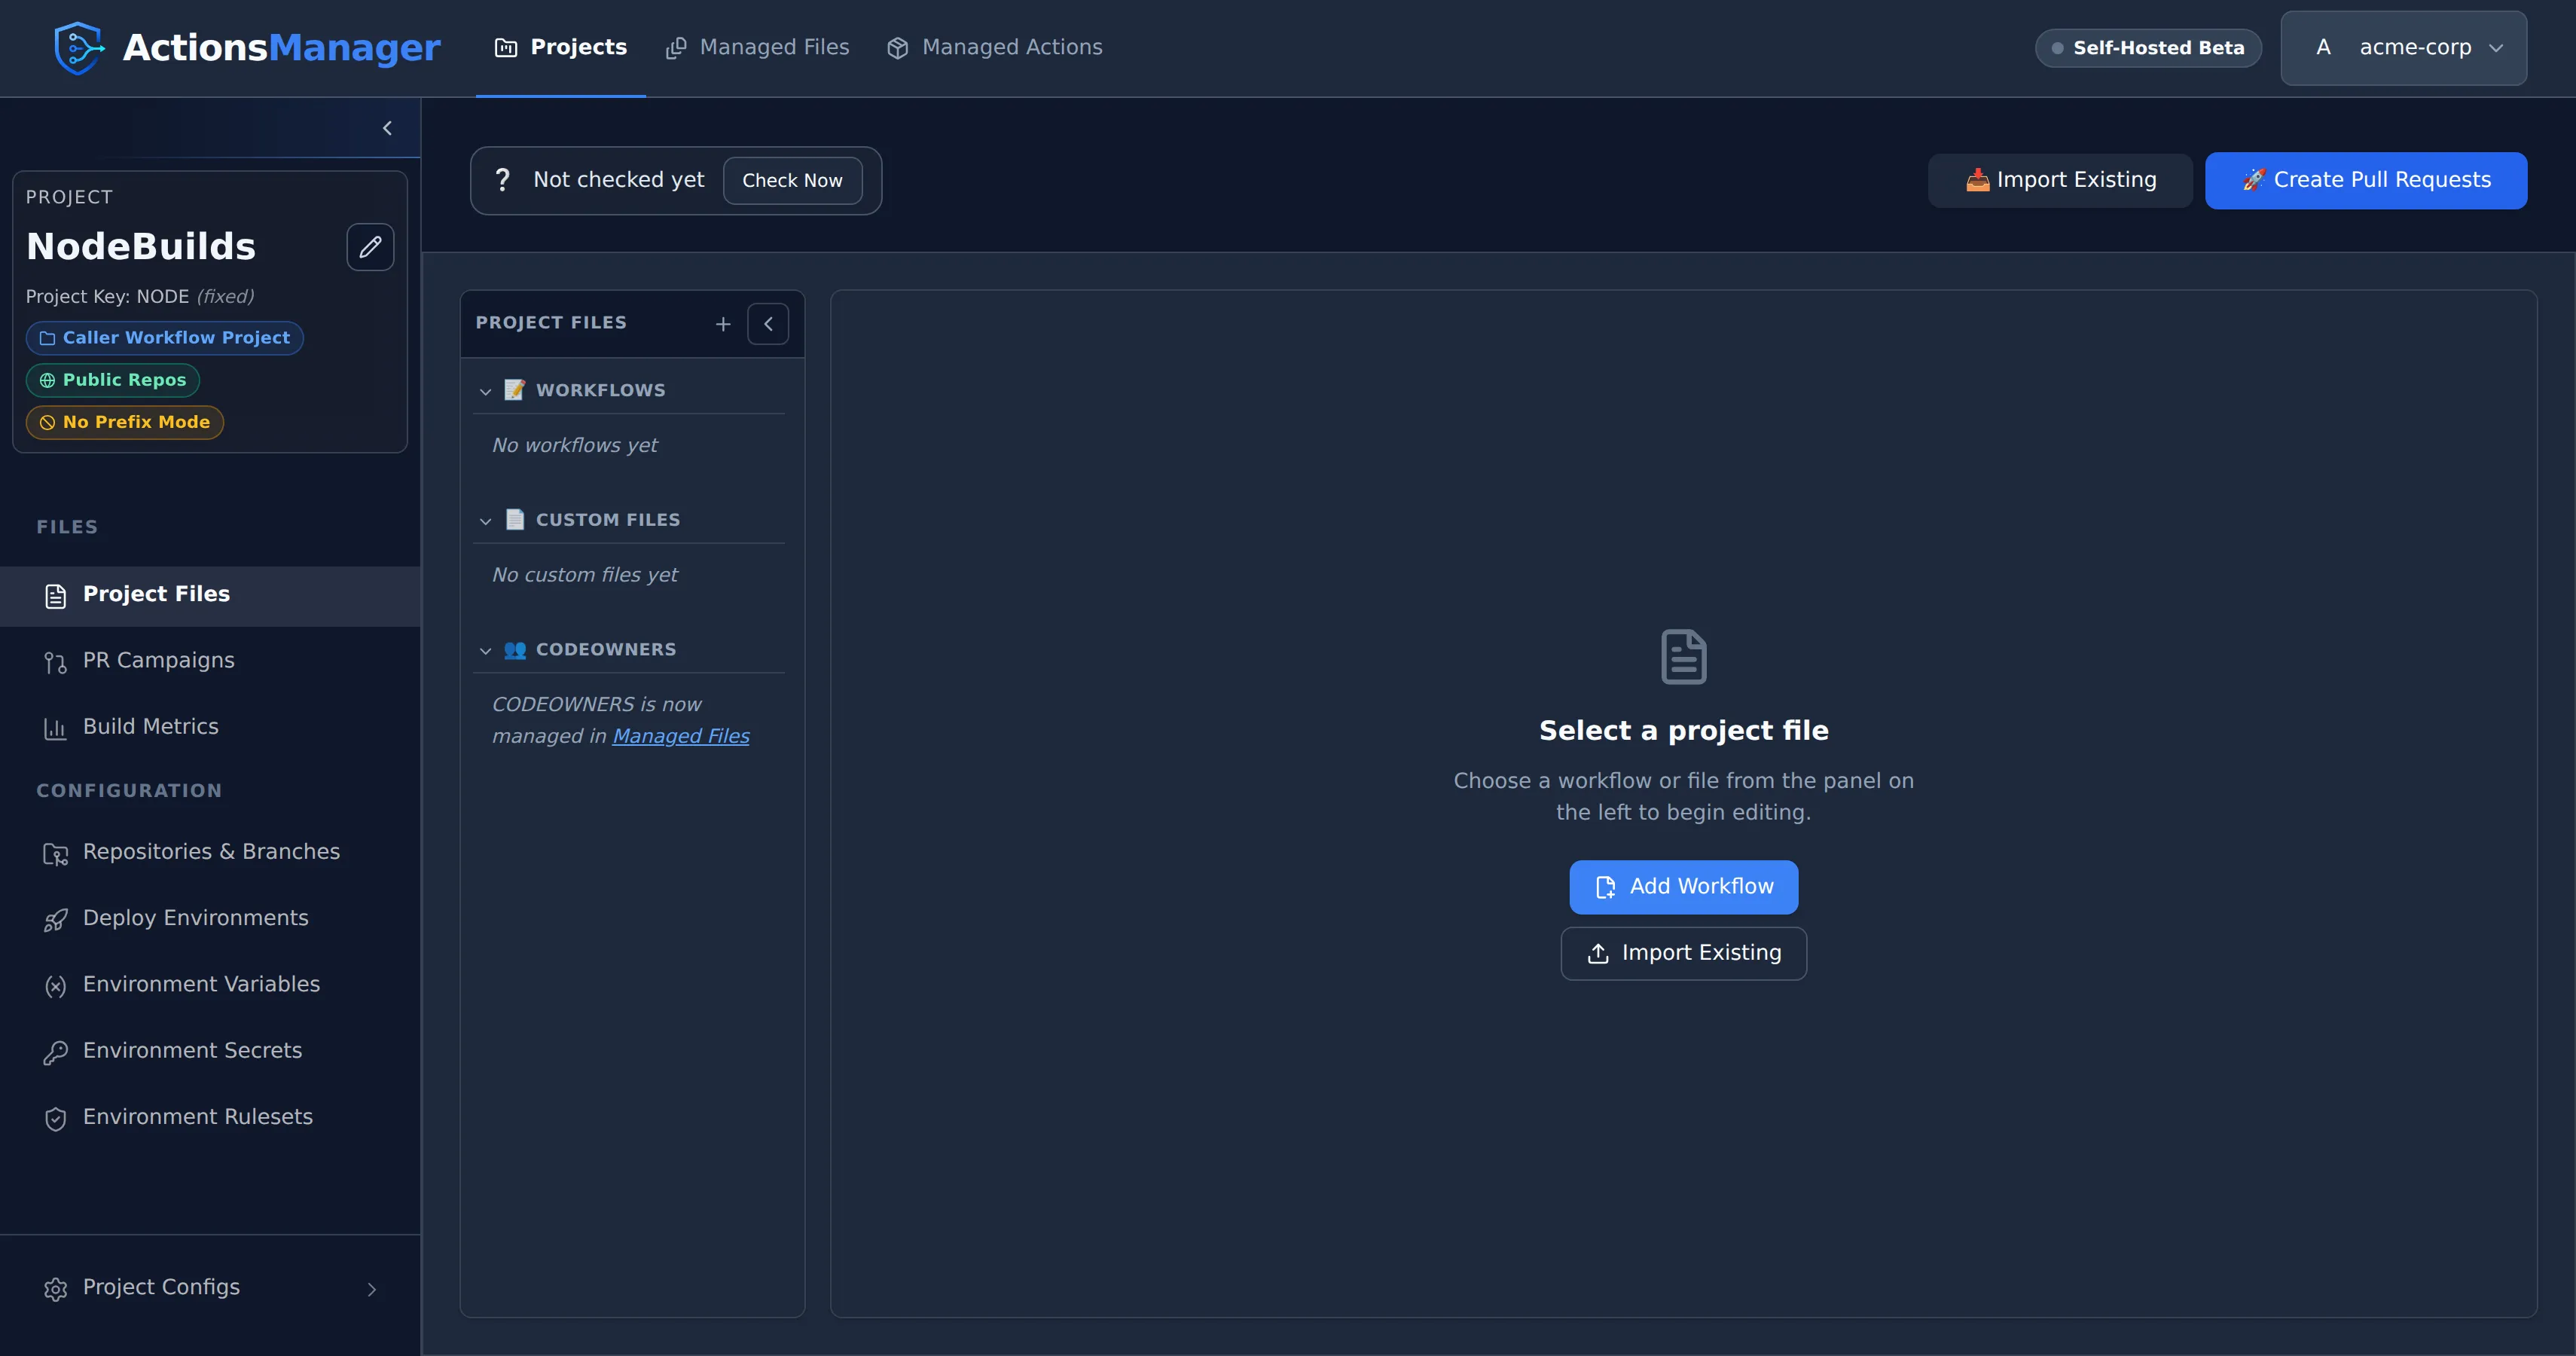Open Environment Variables settings
This screenshot has height=1356, width=2576.
[210, 985]
